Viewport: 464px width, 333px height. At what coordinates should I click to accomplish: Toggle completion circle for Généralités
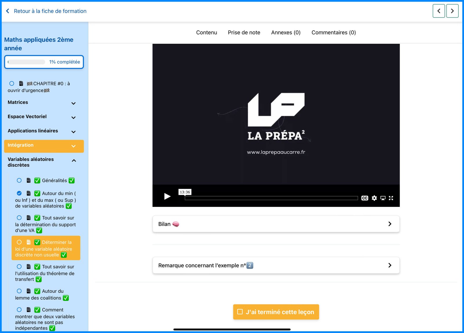pos(19,180)
